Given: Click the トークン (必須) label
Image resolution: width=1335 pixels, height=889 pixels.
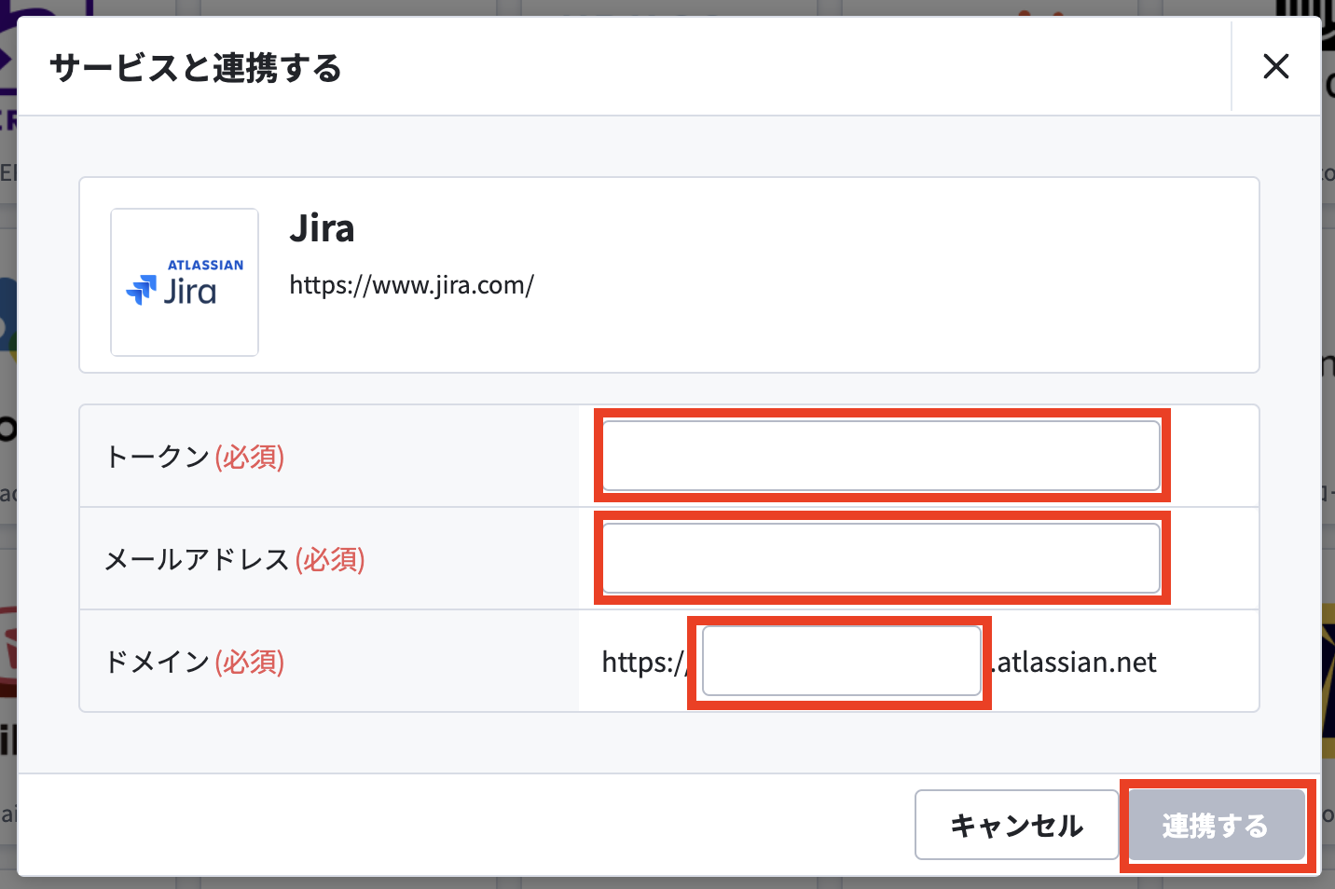Looking at the screenshot, I should [195, 457].
